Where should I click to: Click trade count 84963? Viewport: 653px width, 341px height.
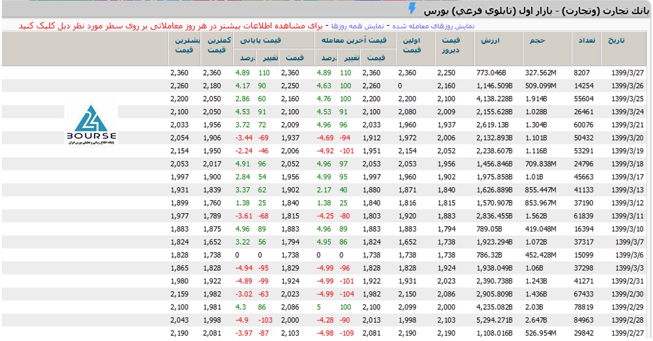585,320
